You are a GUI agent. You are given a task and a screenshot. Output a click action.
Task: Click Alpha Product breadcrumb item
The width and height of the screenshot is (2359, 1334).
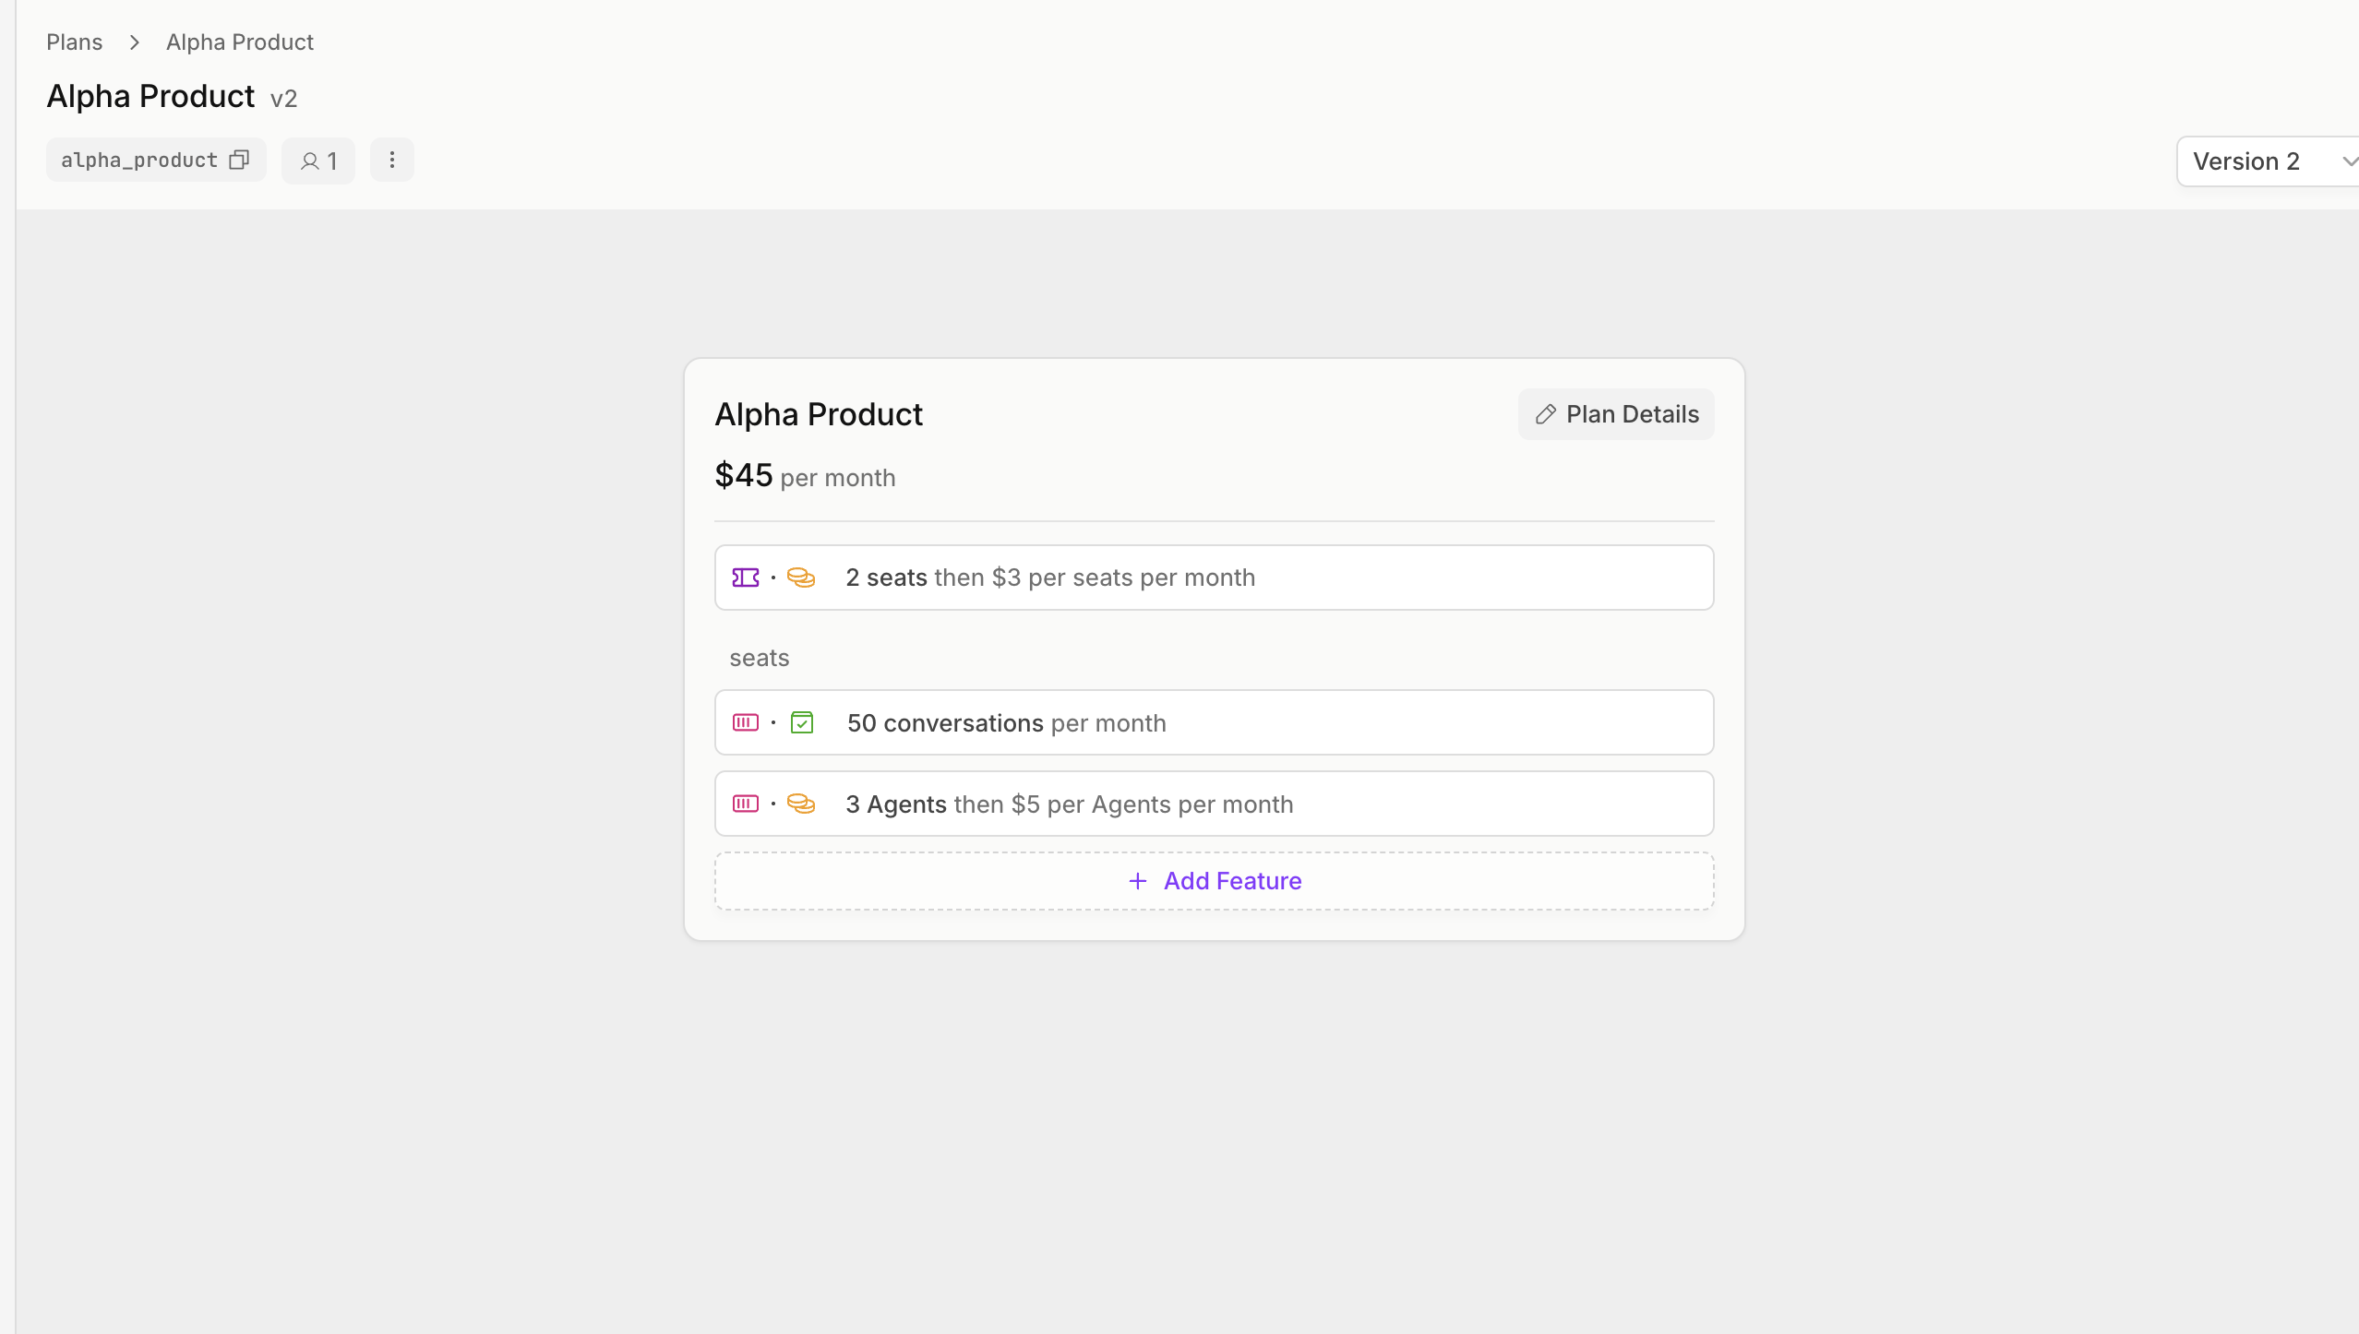coord(240,42)
